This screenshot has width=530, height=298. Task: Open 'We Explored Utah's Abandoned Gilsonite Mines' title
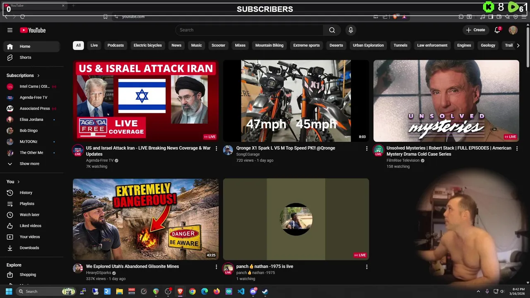132,267
